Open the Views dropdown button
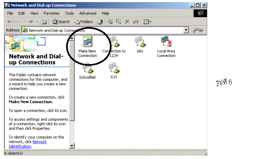Image resolution: width=253 pixels, height=159 pixels. pos(147,22)
